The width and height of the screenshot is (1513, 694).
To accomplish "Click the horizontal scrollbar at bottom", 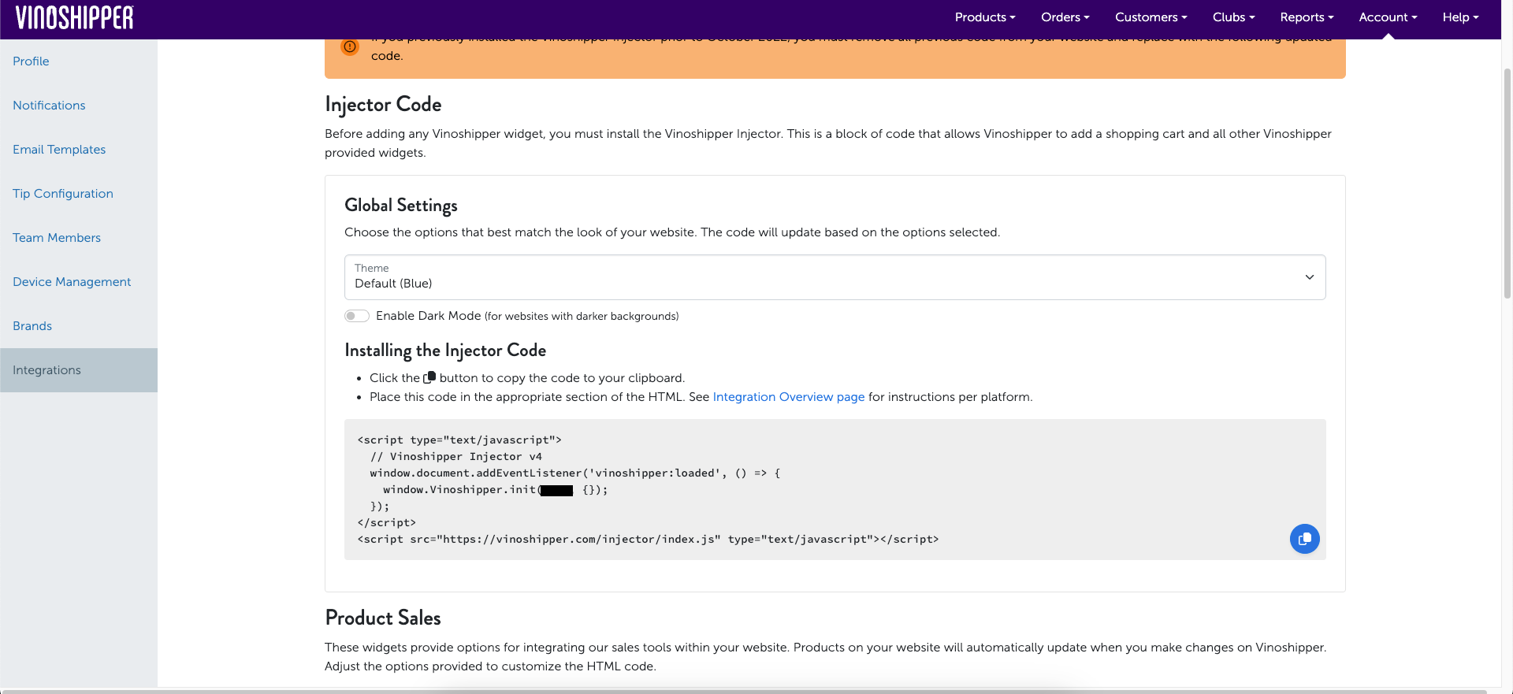I will [745, 691].
